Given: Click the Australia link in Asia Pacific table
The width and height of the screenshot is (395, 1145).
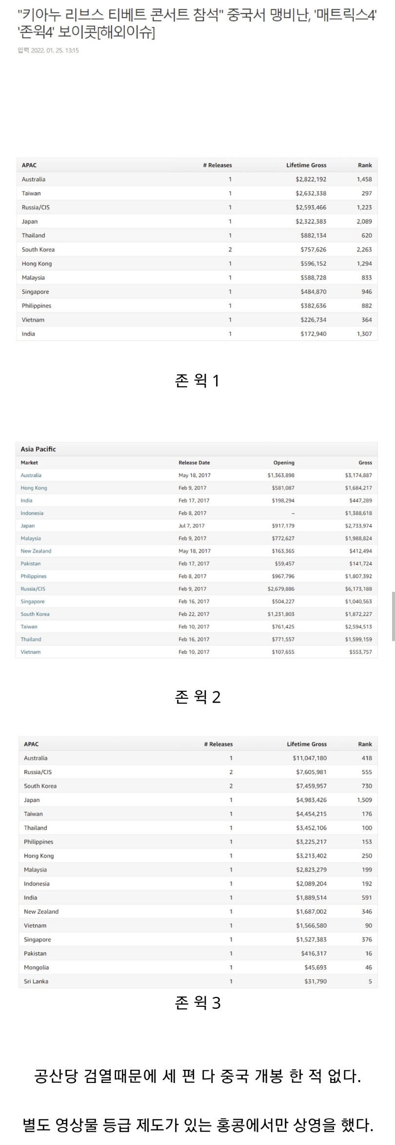Looking at the screenshot, I should pos(31,475).
